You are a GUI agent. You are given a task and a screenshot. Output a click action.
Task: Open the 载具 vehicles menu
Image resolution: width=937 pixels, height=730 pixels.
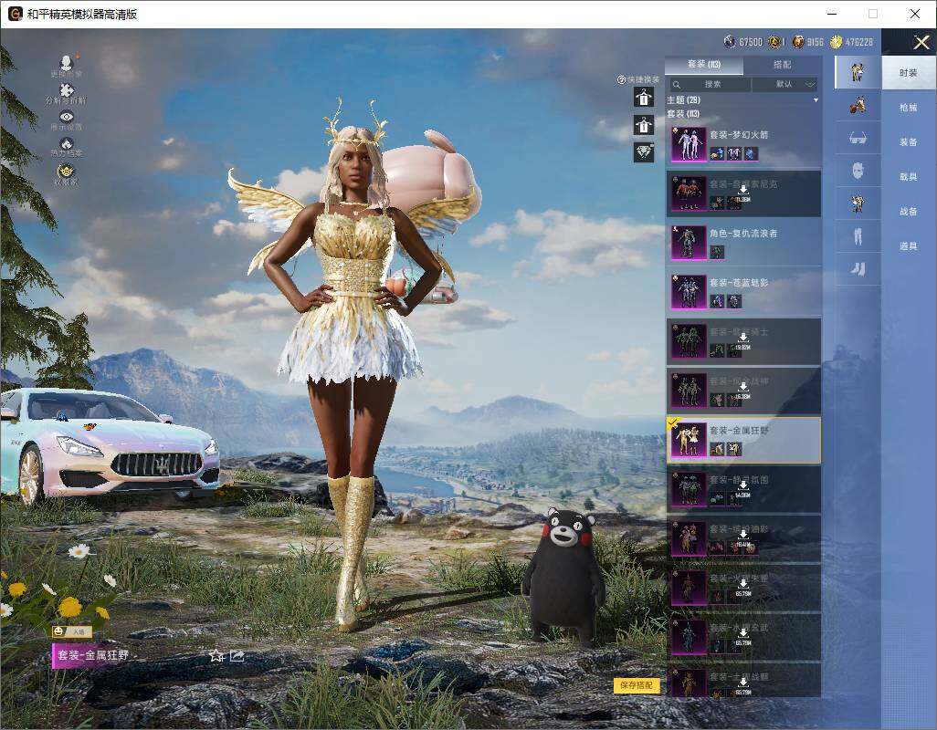click(x=909, y=177)
